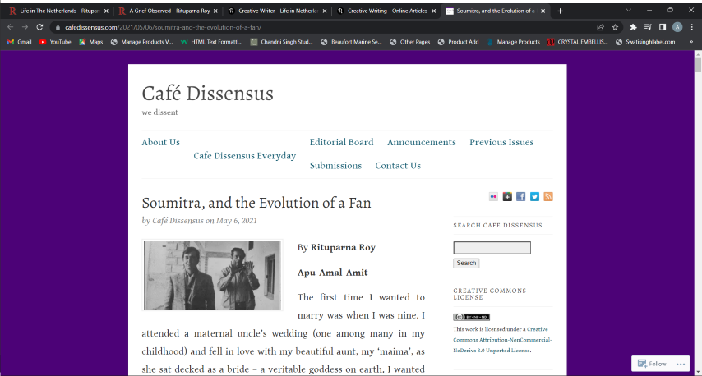Screen dimensions: 702x376
Task: Click the Google Plus social icon
Action: click(x=507, y=197)
